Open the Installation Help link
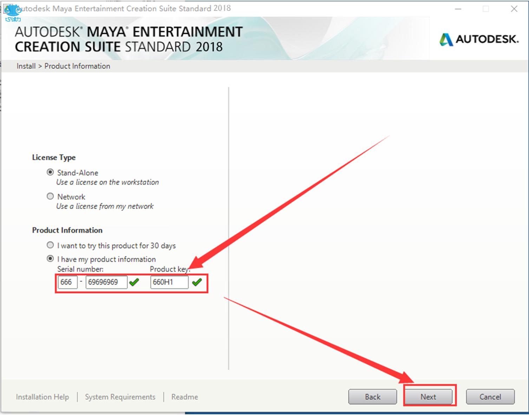The image size is (529, 415). pos(43,397)
